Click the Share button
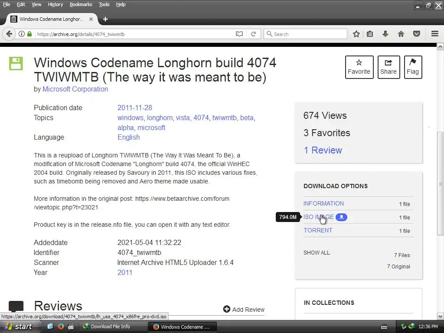Image resolution: width=444 pixels, height=333 pixels. (388, 67)
